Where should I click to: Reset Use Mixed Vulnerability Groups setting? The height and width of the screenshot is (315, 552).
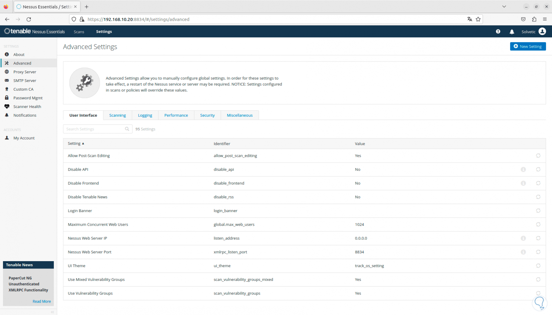538,280
